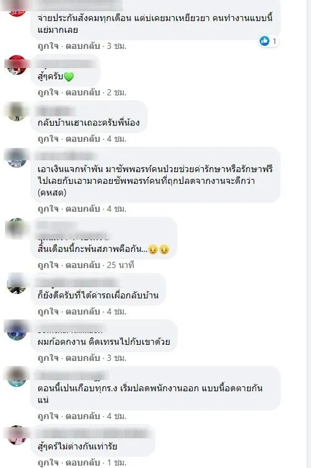Open avatar of เอาเงินแจกห้าพัน commenter
The height and width of the screenshot is (468, 311).
pos(17,158)
